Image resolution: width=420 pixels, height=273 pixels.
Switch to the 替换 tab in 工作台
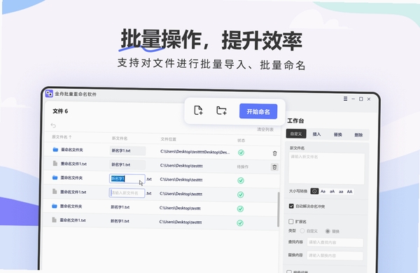pyautogui.click(x=338, y=134)
